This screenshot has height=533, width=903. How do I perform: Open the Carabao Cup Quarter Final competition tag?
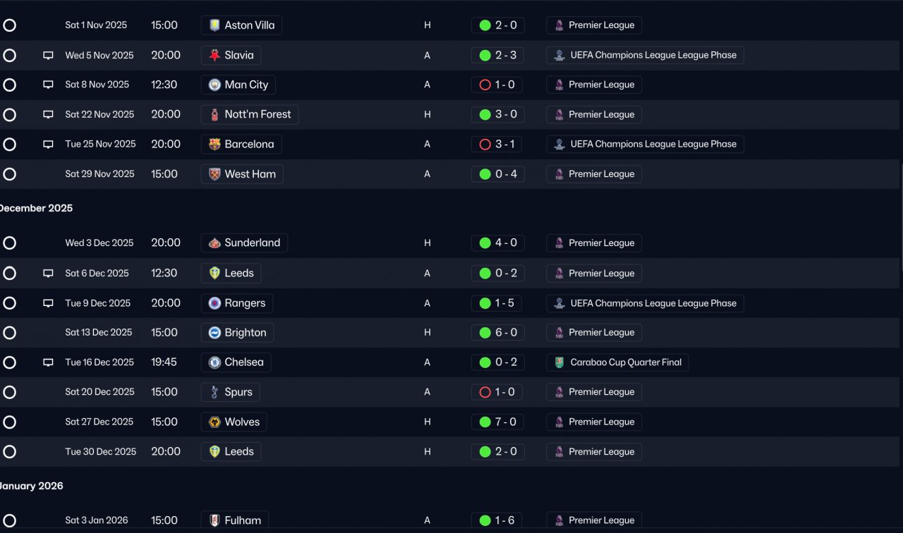coord(617,362)
